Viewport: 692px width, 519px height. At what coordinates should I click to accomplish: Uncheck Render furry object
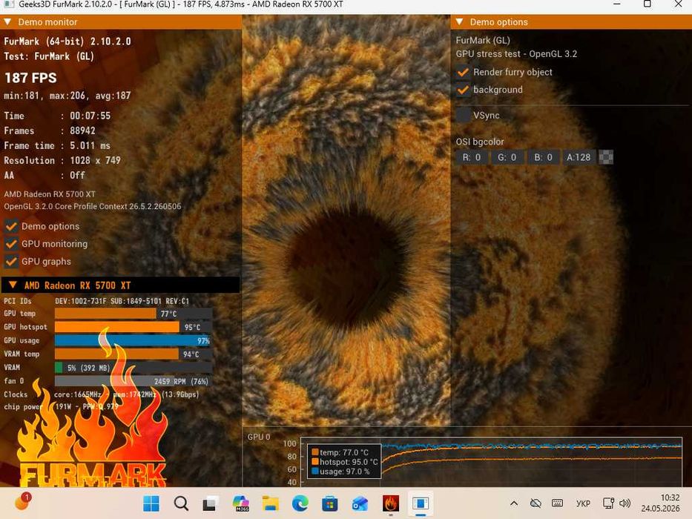[463, 72]
